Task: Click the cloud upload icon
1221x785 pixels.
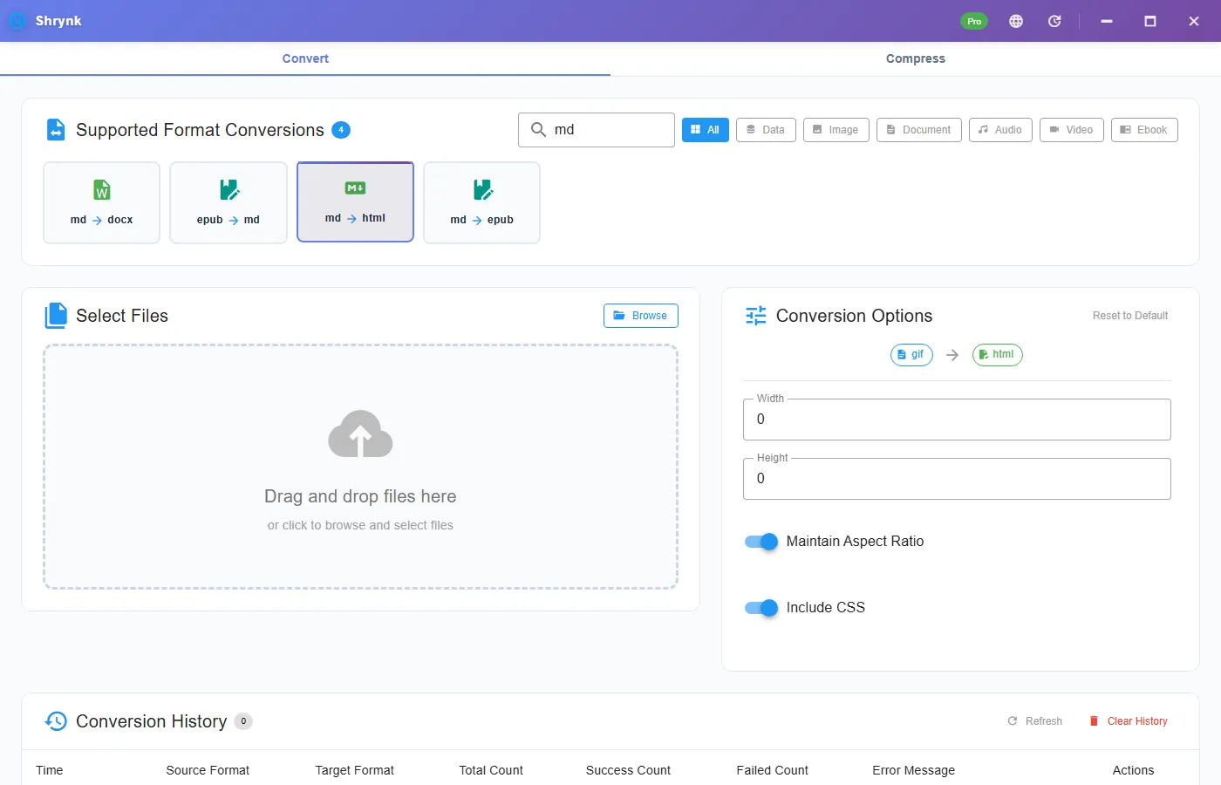Action: 360,434
